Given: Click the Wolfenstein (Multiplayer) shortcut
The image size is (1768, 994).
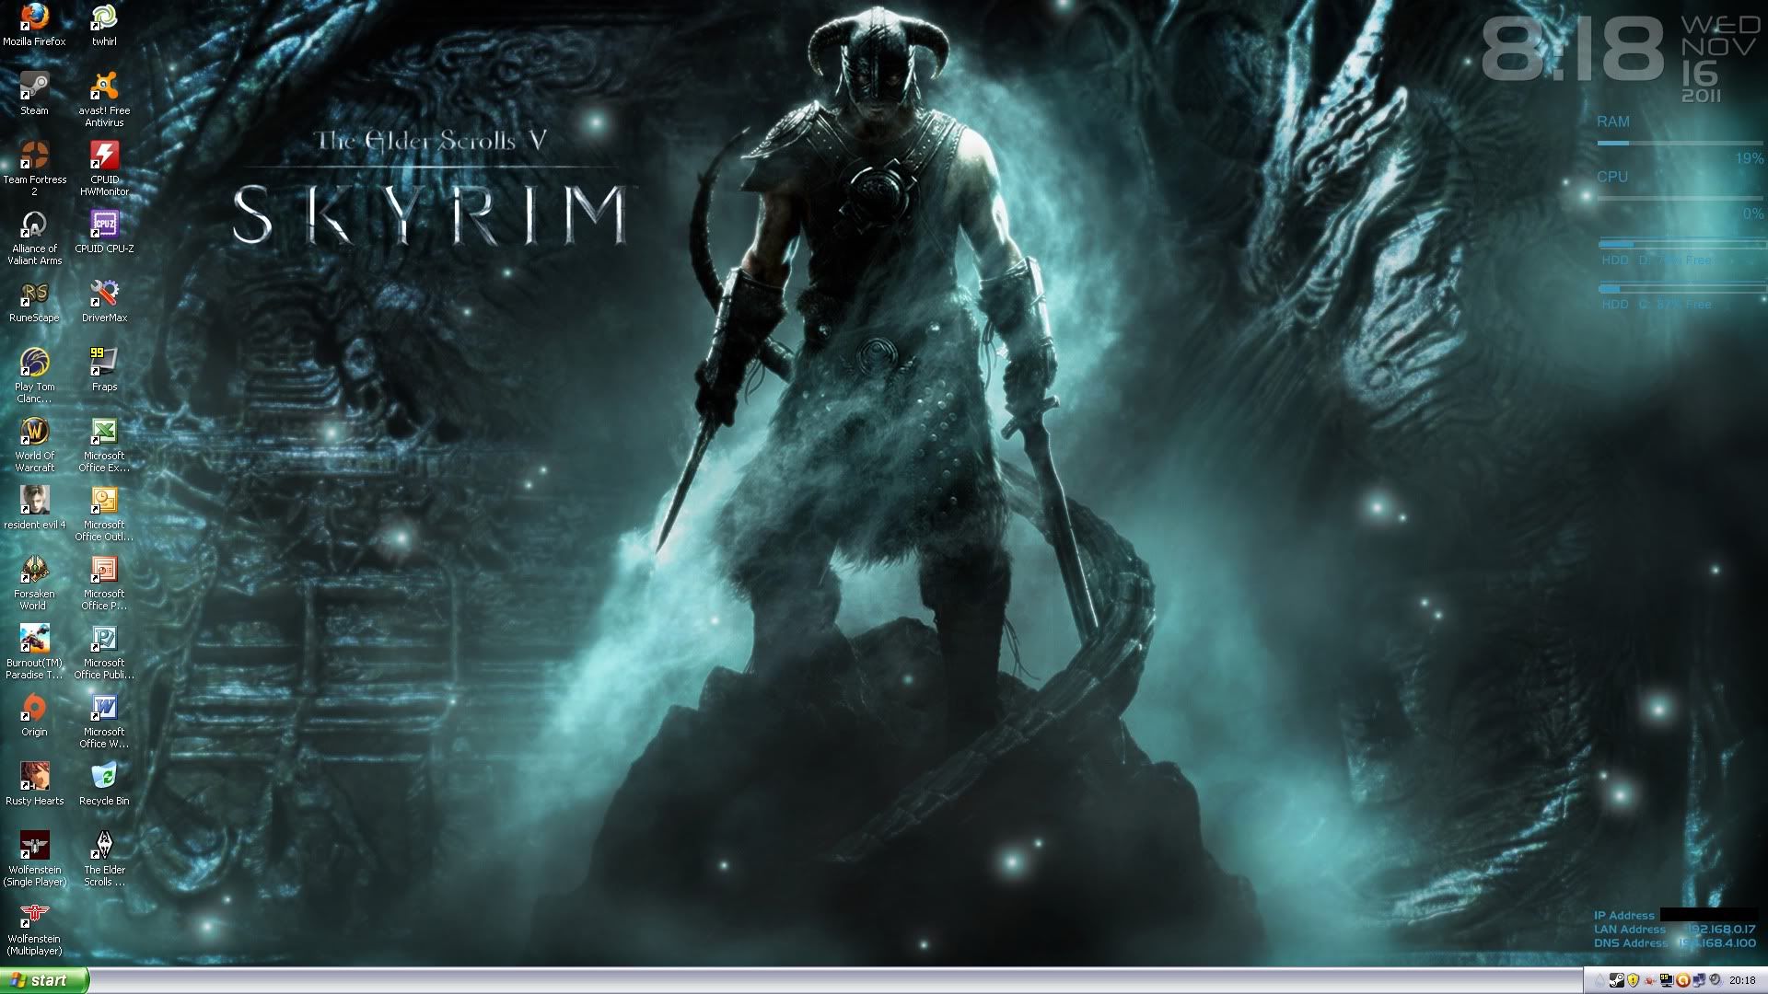Looking at the screenshot, I should point(34,927).
